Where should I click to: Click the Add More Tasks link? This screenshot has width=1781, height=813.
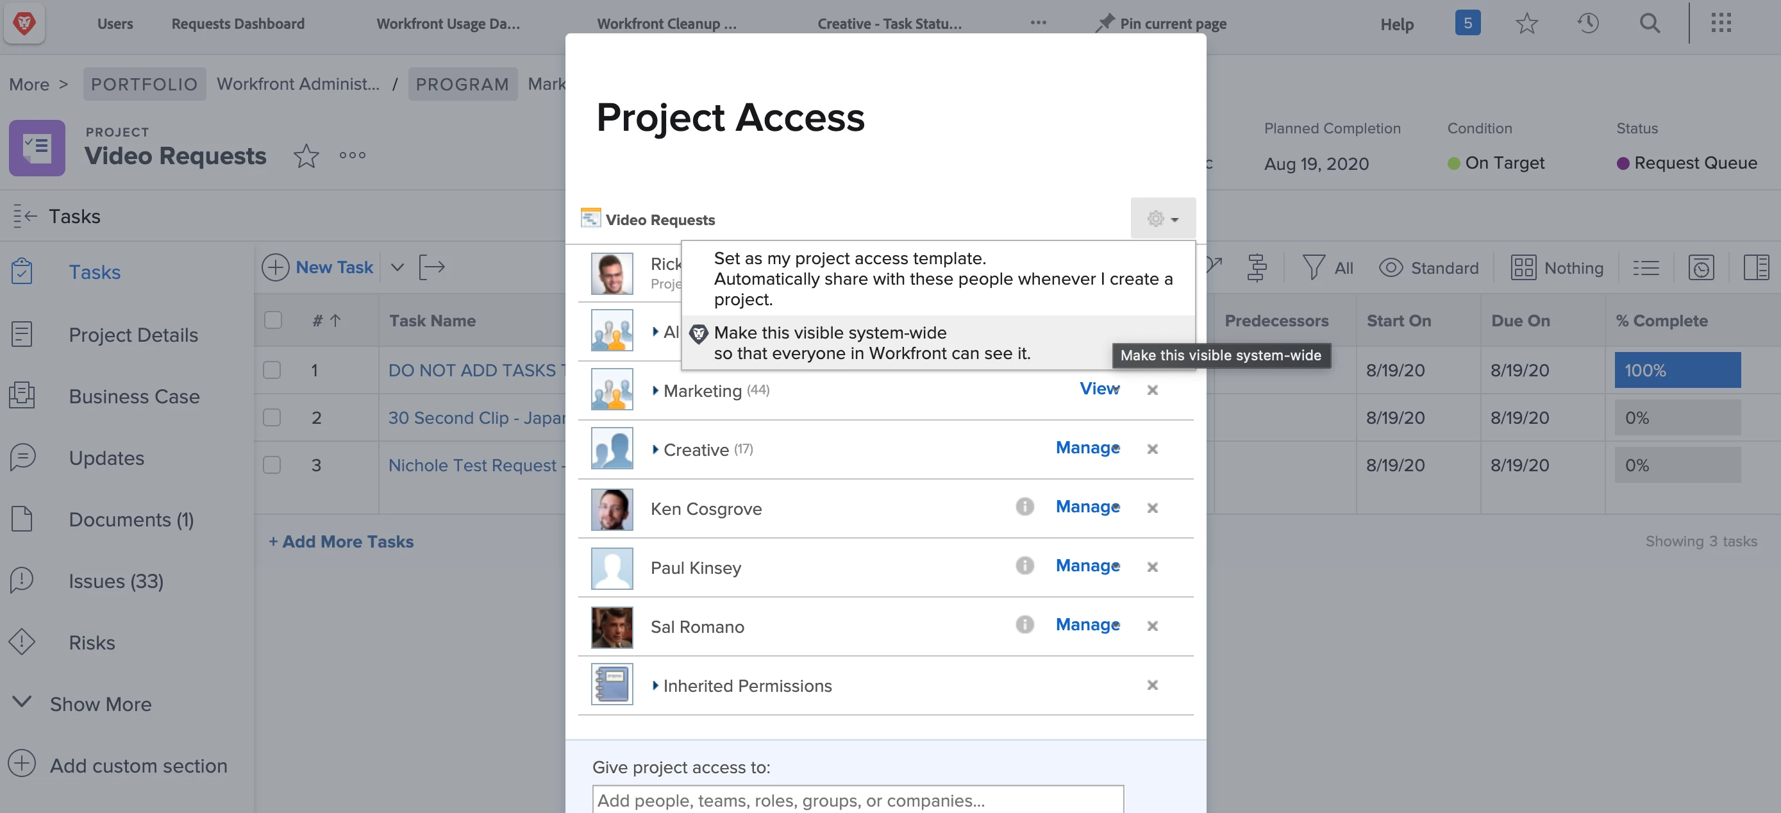pos(342,541)
